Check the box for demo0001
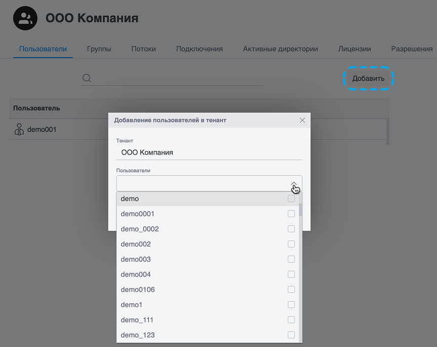 pyautogui.click(x=291, y=214)
